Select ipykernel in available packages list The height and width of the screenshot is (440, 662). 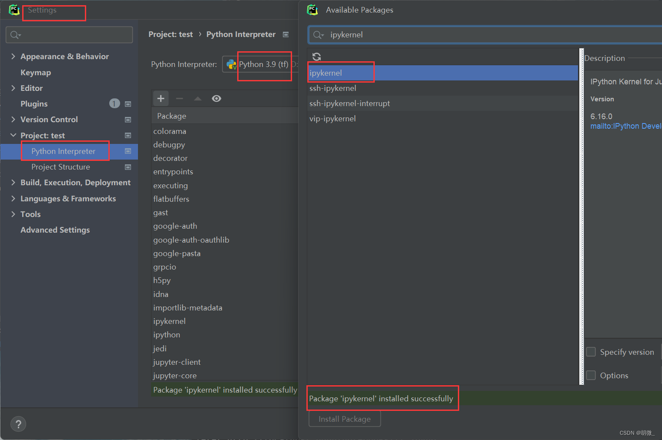pyautogui.click(x=443, y=73)
